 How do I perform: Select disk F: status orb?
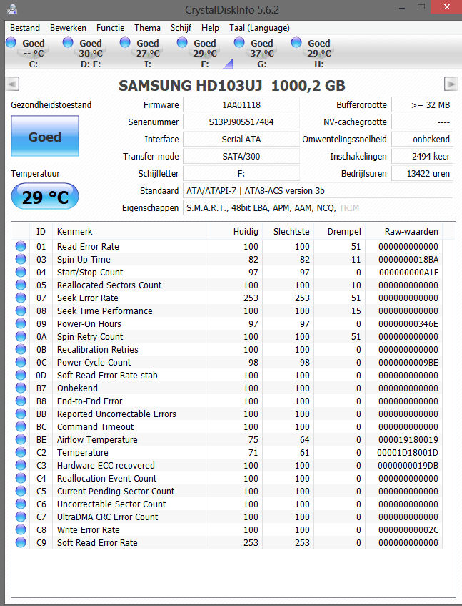pos(182,42)
